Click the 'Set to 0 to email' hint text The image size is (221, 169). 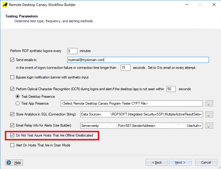click(172, 68)
